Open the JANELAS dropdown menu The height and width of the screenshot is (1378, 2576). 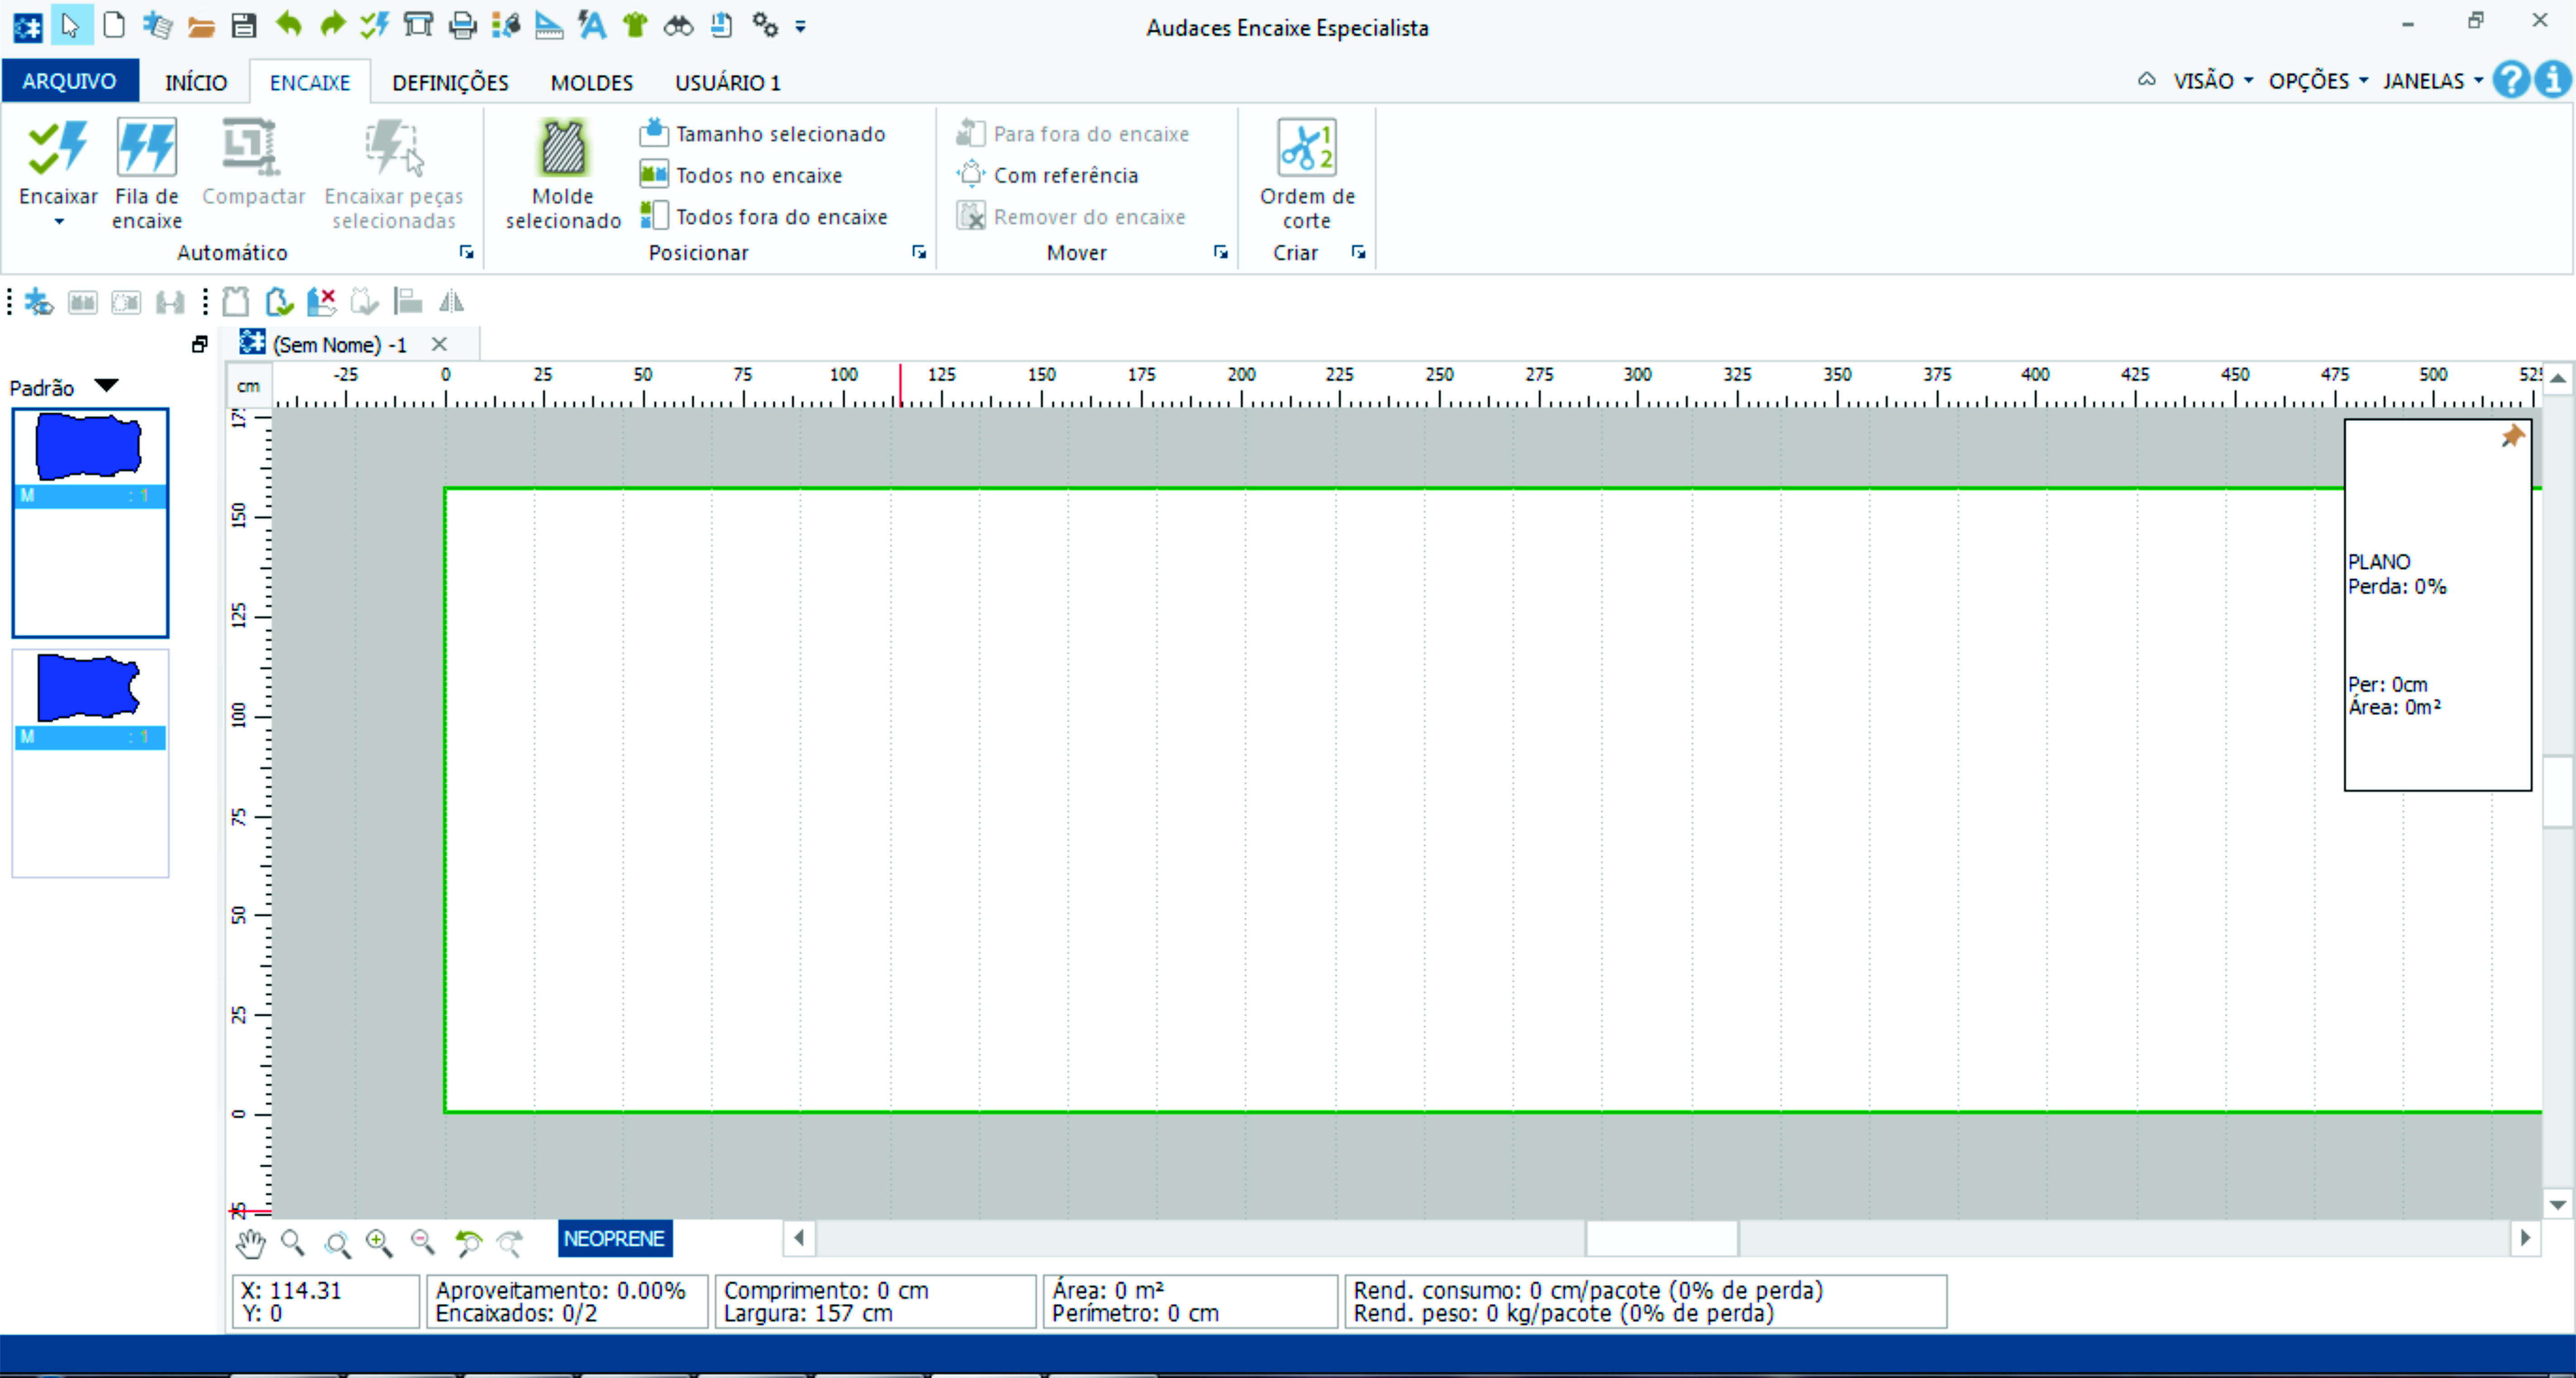(x=2432, y=80)
